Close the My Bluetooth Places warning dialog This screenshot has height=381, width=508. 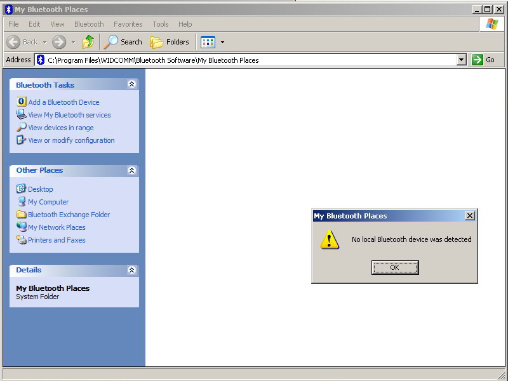469,216
